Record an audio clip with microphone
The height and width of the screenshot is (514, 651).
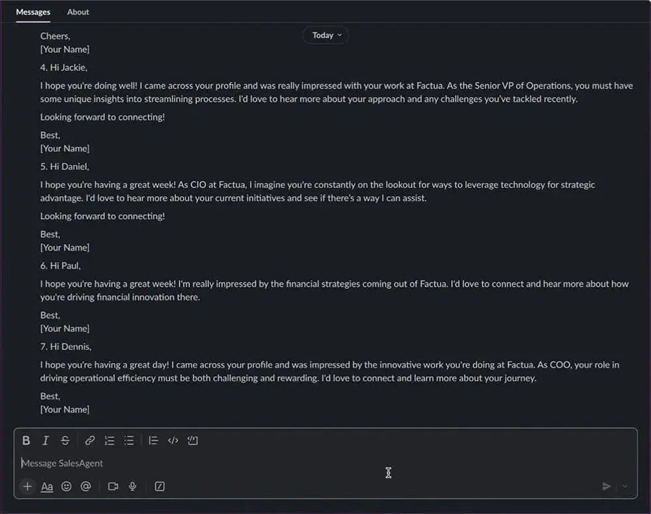132,486
